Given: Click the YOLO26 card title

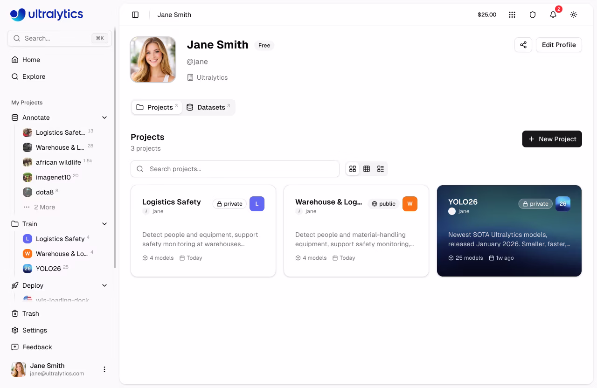Looking at the screenshot, I should pos(463,202).
